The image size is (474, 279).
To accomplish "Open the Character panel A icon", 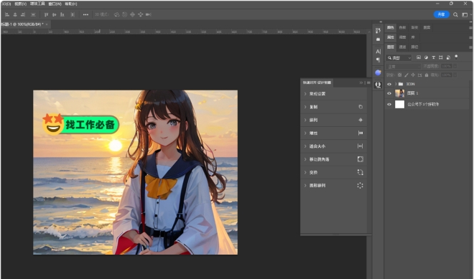I will 378,51.
